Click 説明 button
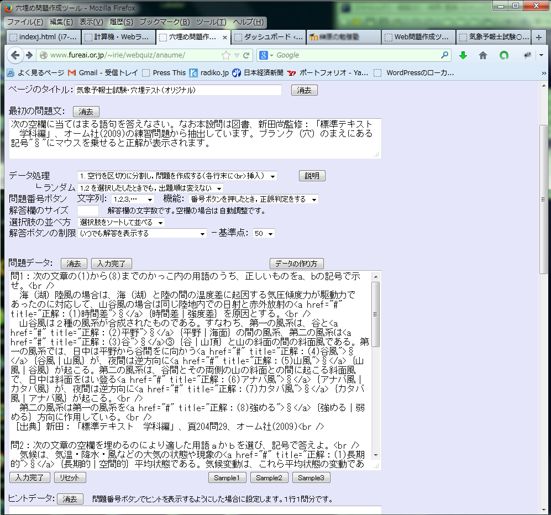This screenshot has width=551, height=515. pyautogui.click(x=312, y=176)
